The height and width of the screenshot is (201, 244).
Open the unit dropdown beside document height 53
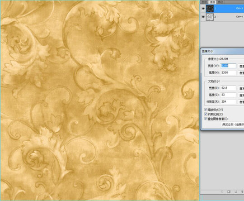point(241,95)
